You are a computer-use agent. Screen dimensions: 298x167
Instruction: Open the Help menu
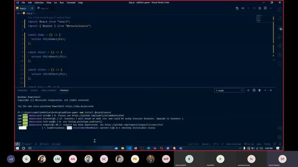(x=81, y=3)
